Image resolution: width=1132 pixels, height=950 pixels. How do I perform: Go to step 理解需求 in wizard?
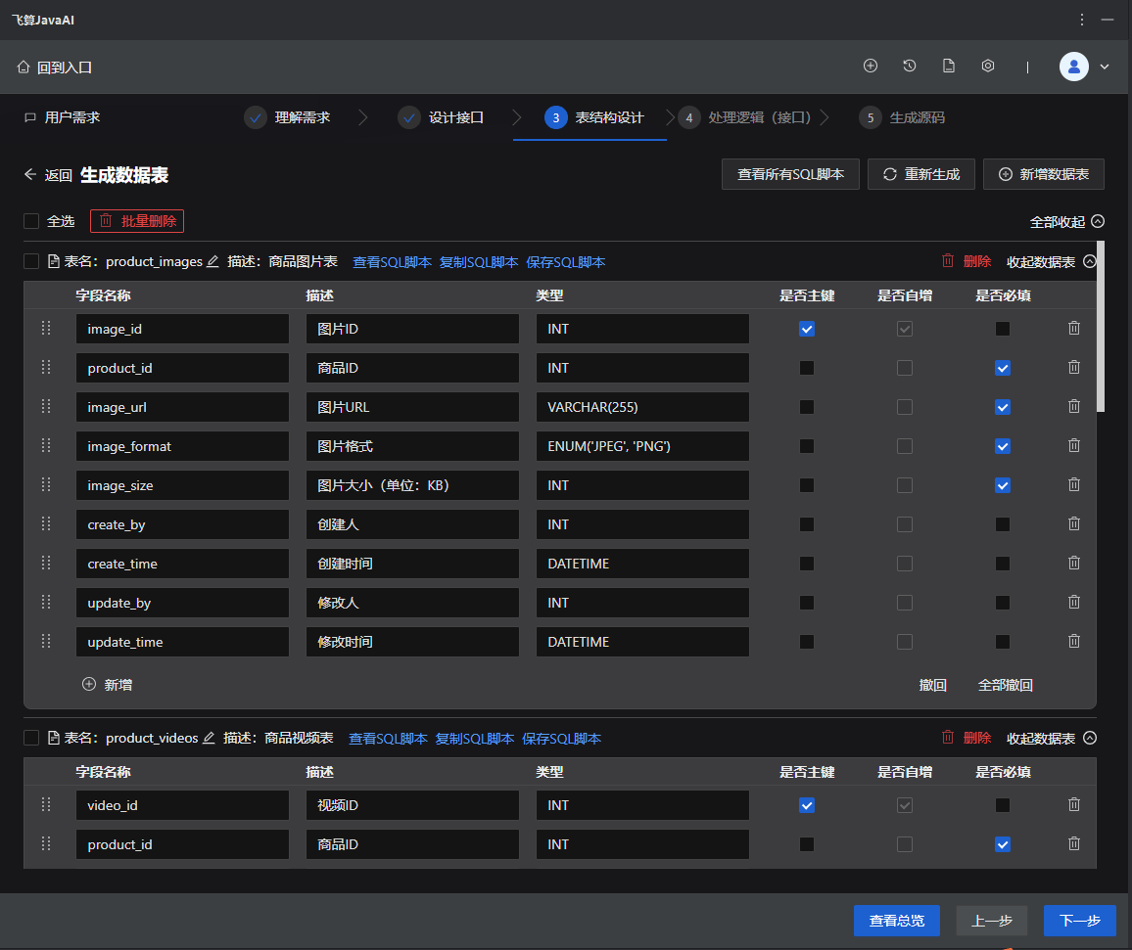click(302, 117)
